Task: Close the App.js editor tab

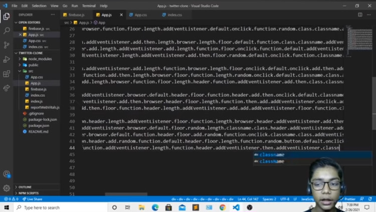Action: click(x=121, y=15)
